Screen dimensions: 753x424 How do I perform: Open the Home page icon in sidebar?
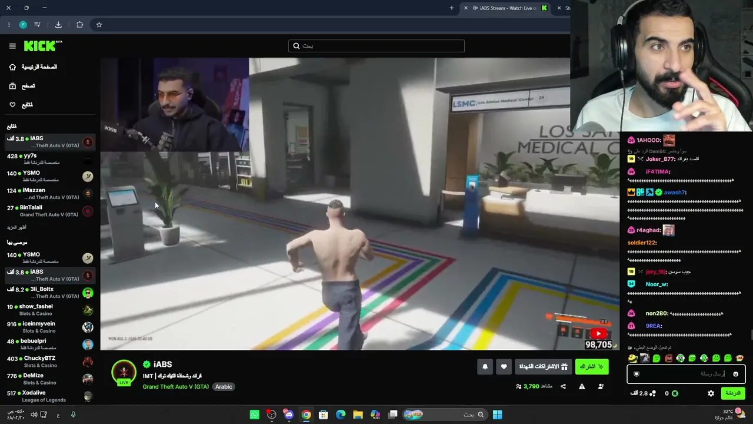tap(12, 67)
